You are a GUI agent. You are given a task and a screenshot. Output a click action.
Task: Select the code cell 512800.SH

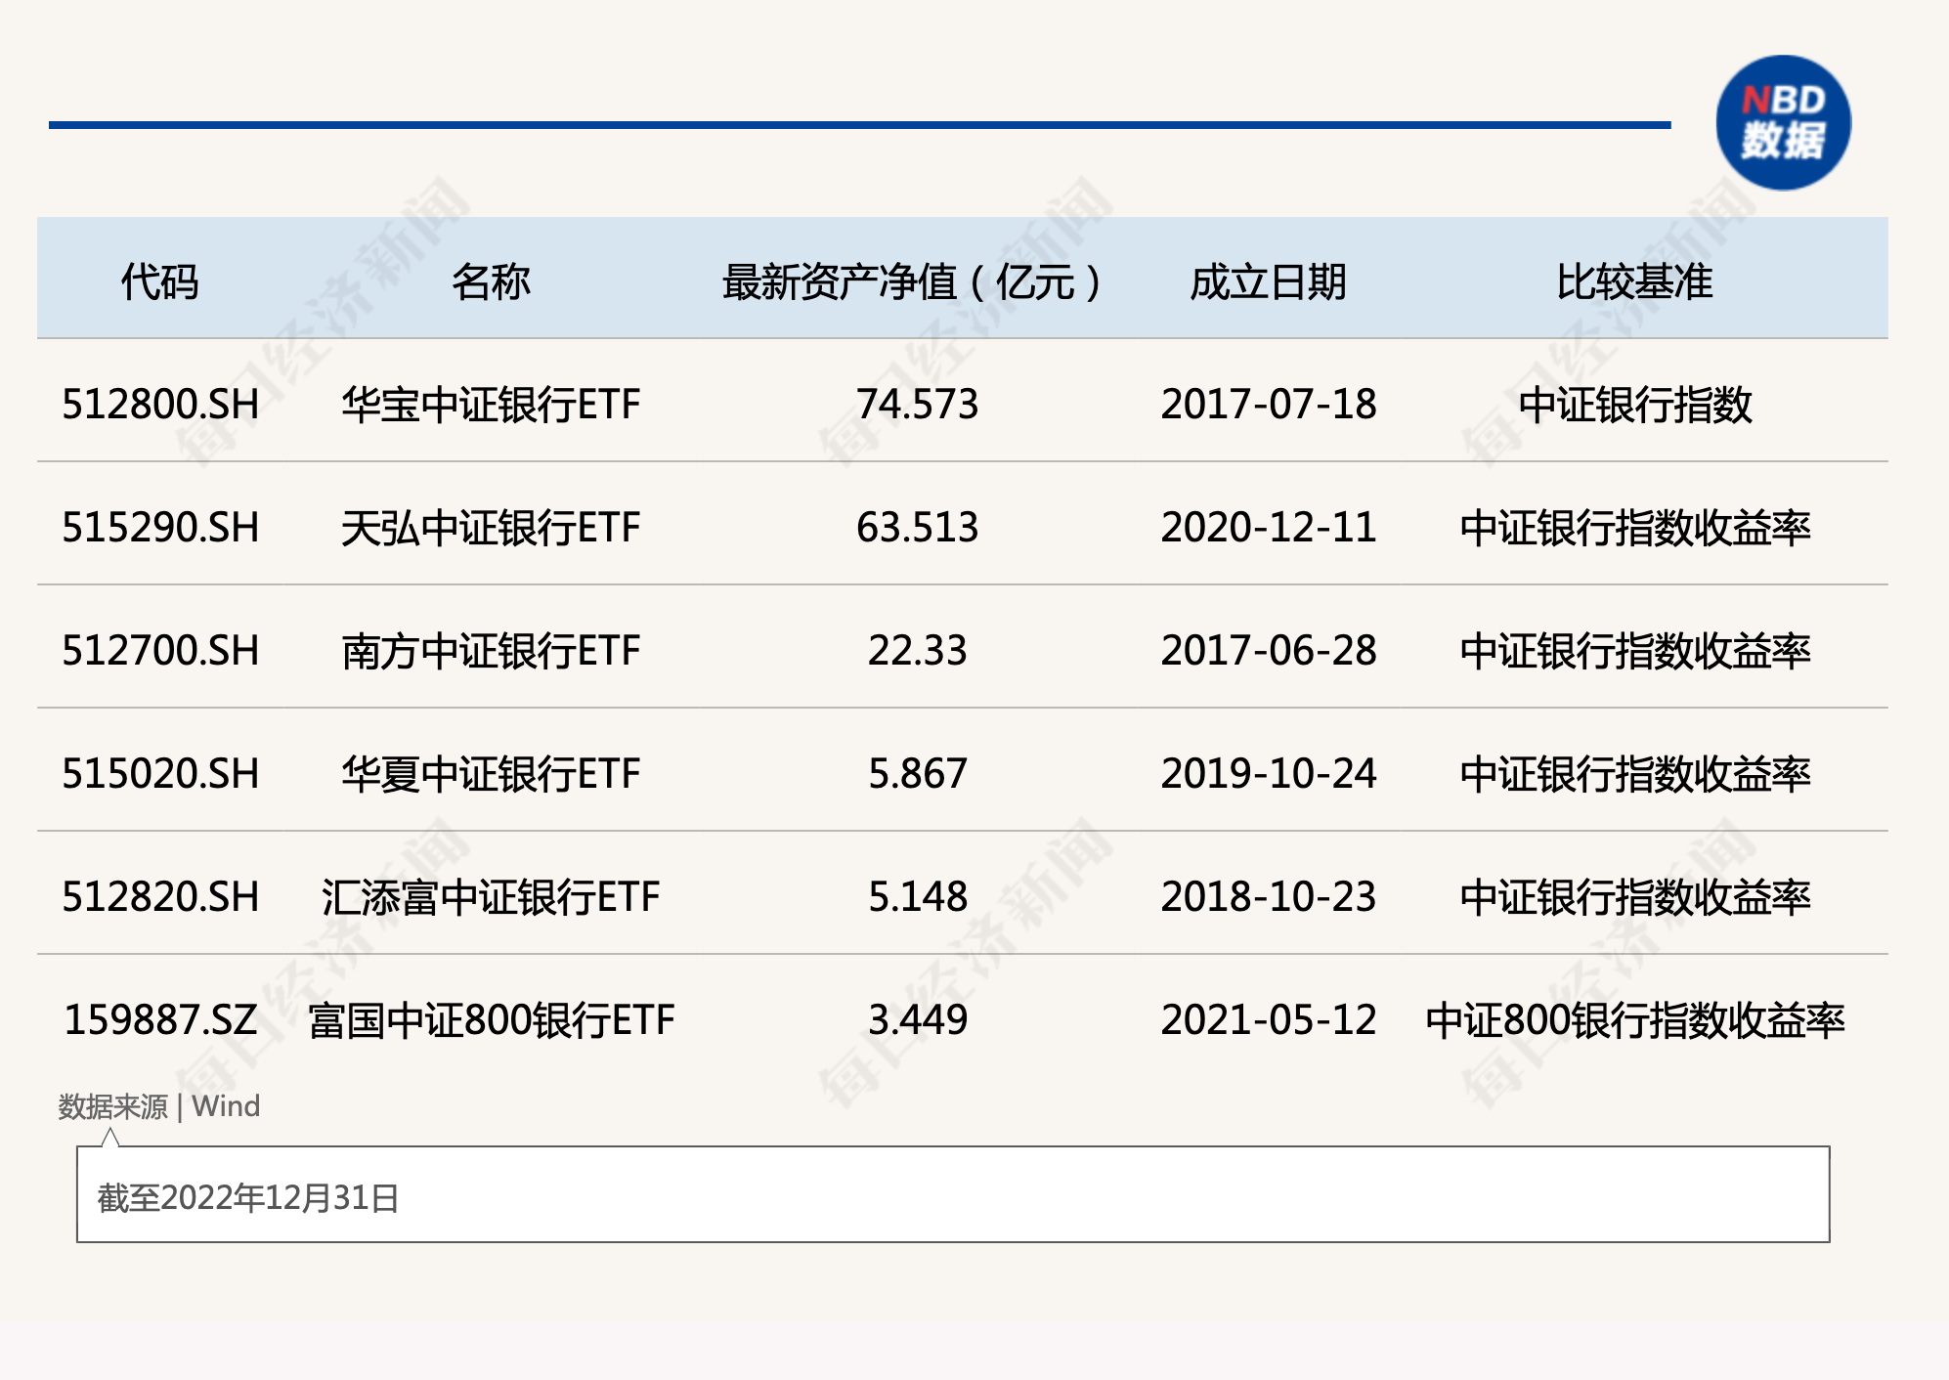tap(160, 404)
